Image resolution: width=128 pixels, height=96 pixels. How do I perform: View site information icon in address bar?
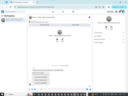(15, 7)
